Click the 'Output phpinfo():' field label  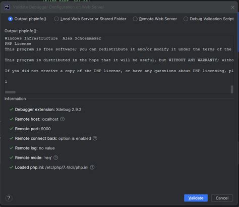[x=21, y=31]
